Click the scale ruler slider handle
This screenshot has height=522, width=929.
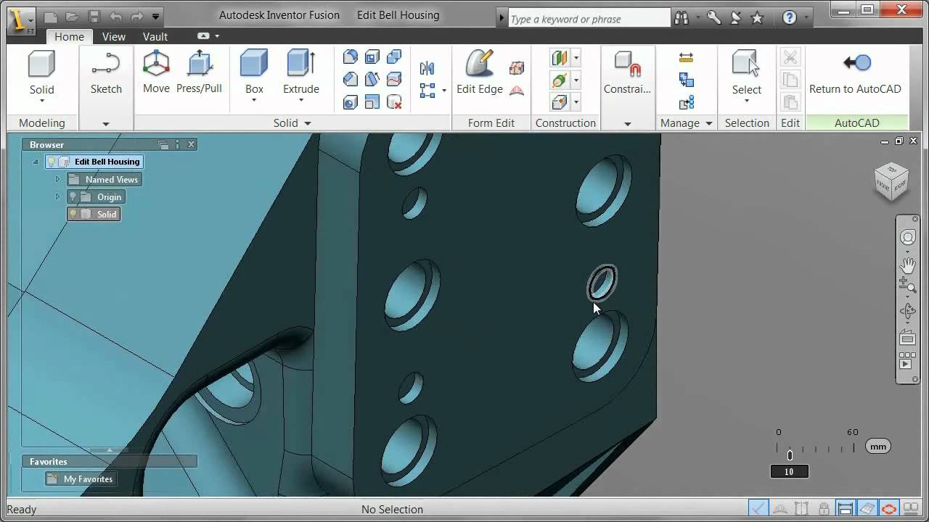(790, 455)
